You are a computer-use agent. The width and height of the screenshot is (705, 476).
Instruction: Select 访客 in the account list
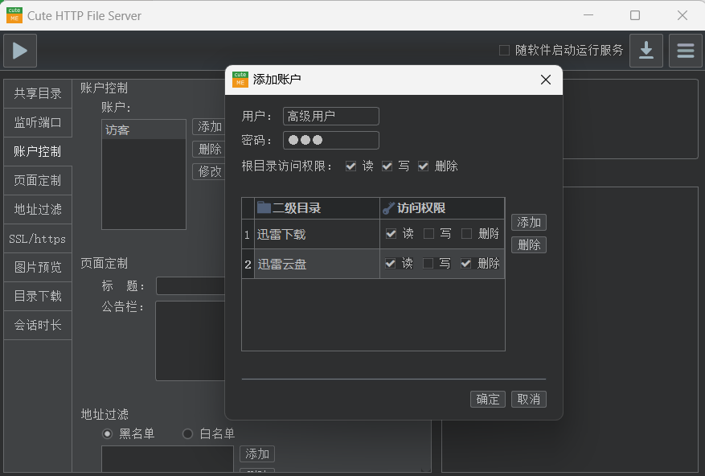[x=144, y=130]
